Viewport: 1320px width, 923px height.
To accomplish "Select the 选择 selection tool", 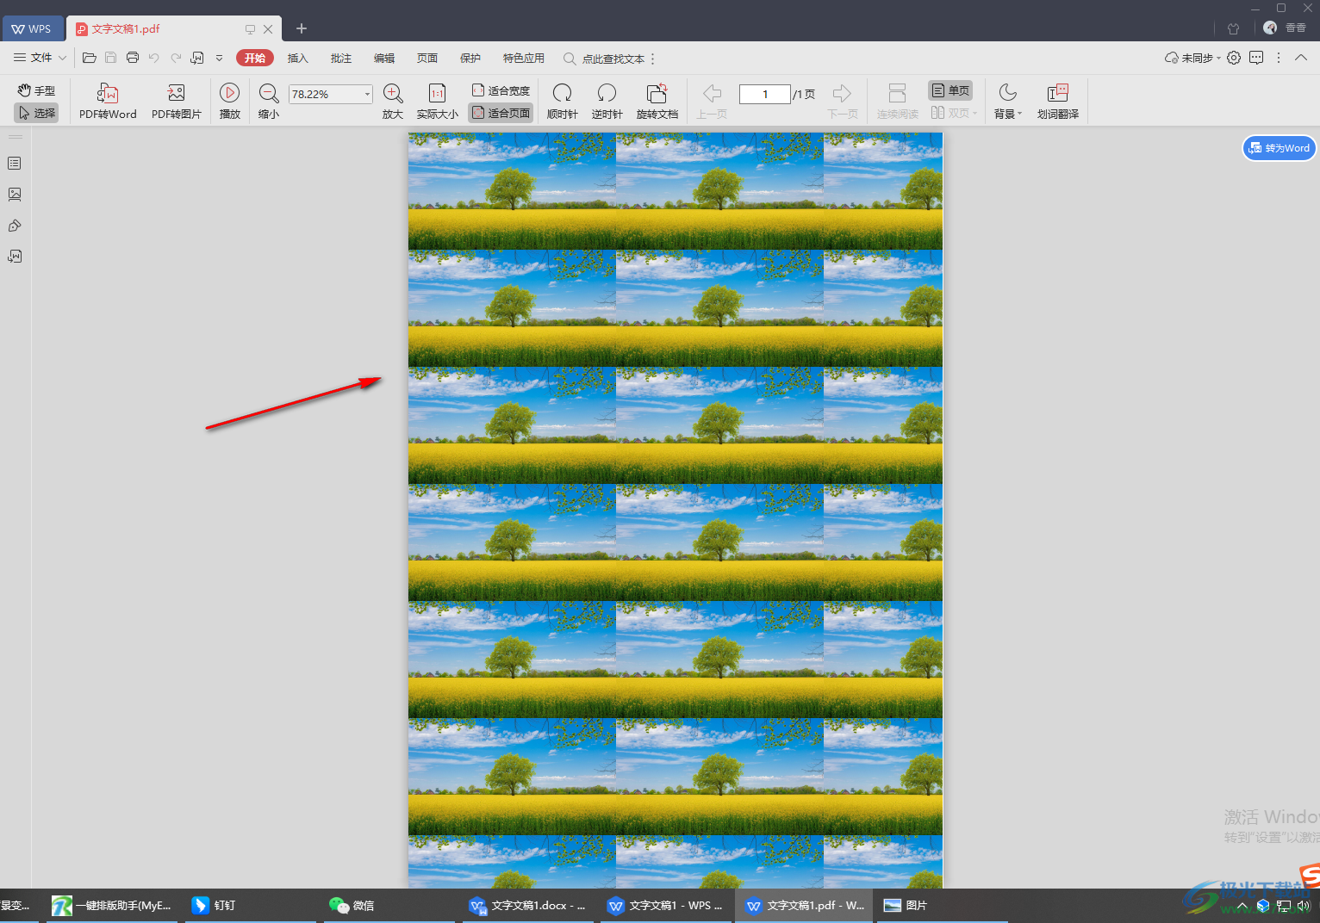I will [36, 113].
